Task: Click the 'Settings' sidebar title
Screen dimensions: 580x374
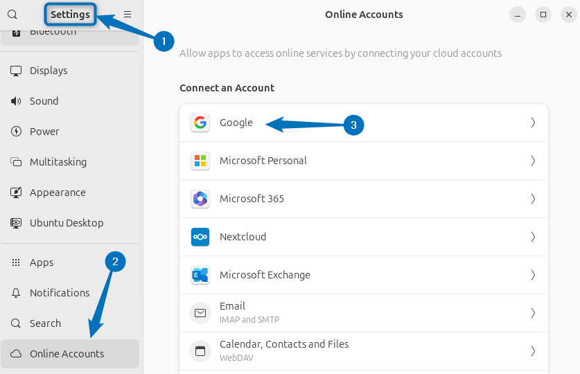Action: coord(70,15)
